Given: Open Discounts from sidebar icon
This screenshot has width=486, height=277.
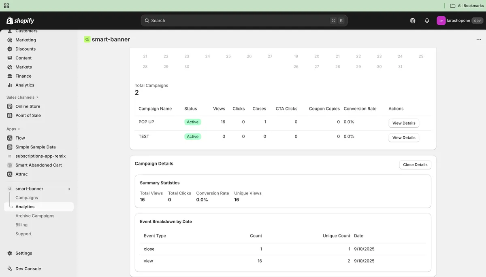Looking at the screenshot, I should [x=10, y=49].
